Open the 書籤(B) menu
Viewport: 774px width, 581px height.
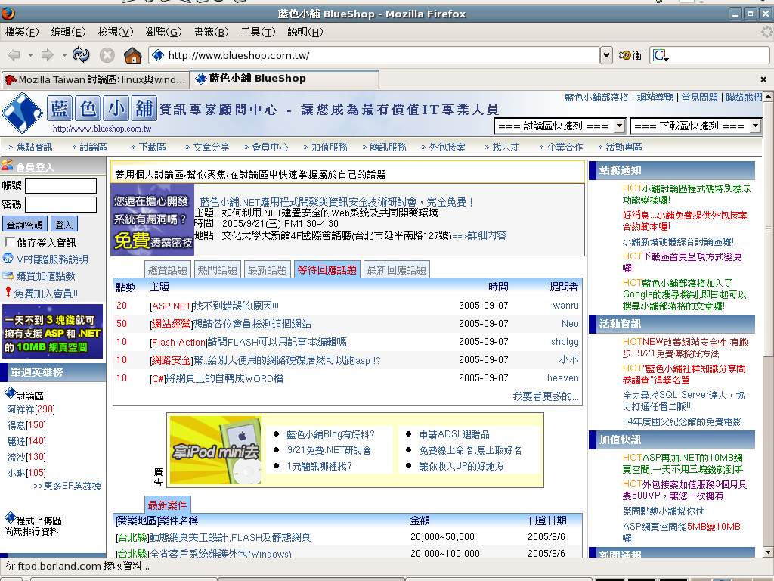click(x=211, y=32)
